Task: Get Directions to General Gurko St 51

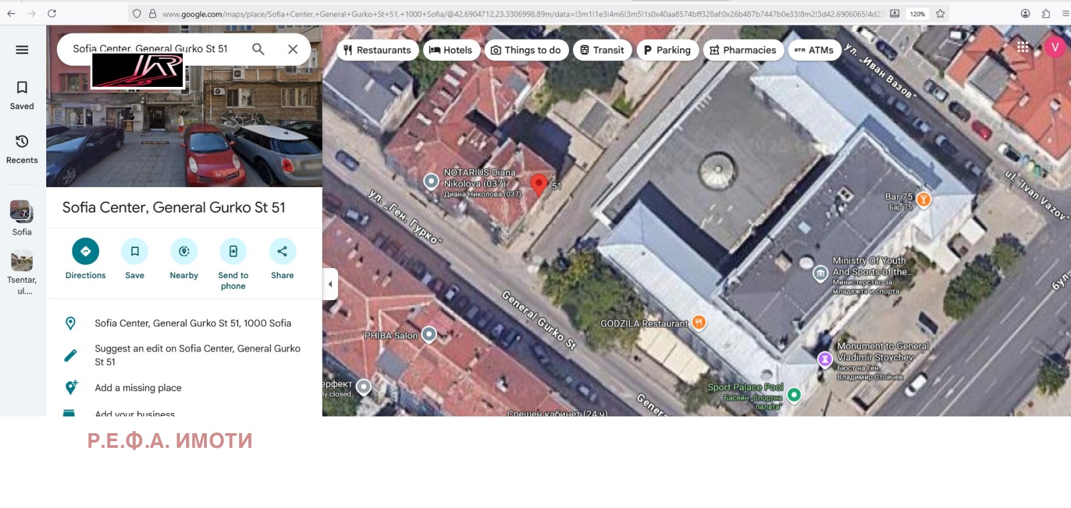Action: click(86, 251)
